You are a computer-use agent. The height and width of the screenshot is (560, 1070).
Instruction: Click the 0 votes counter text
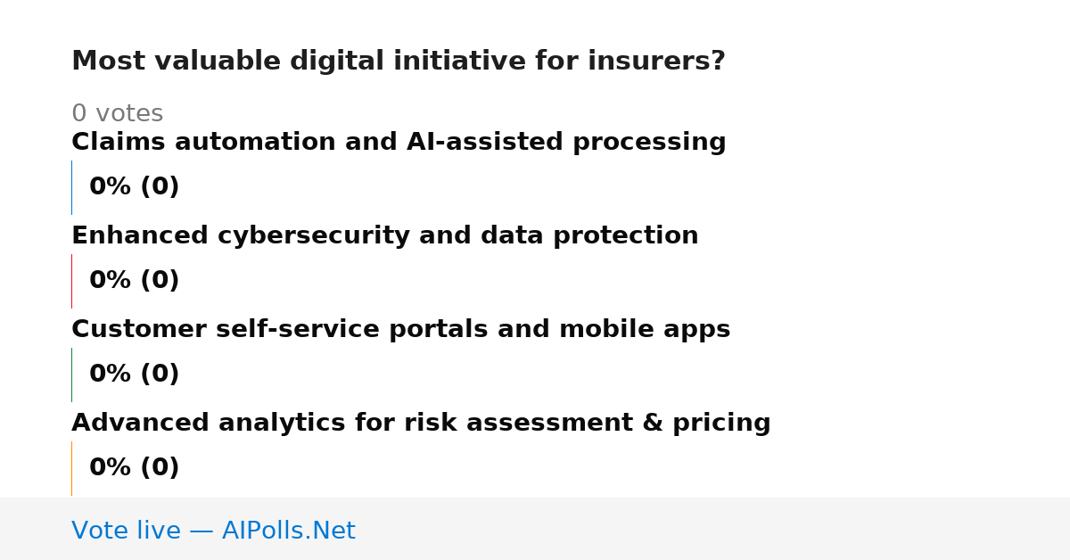pos(117,114)
